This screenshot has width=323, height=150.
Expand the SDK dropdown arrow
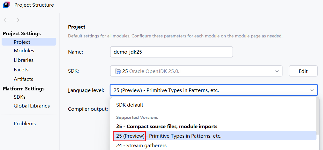click(277, 71)
